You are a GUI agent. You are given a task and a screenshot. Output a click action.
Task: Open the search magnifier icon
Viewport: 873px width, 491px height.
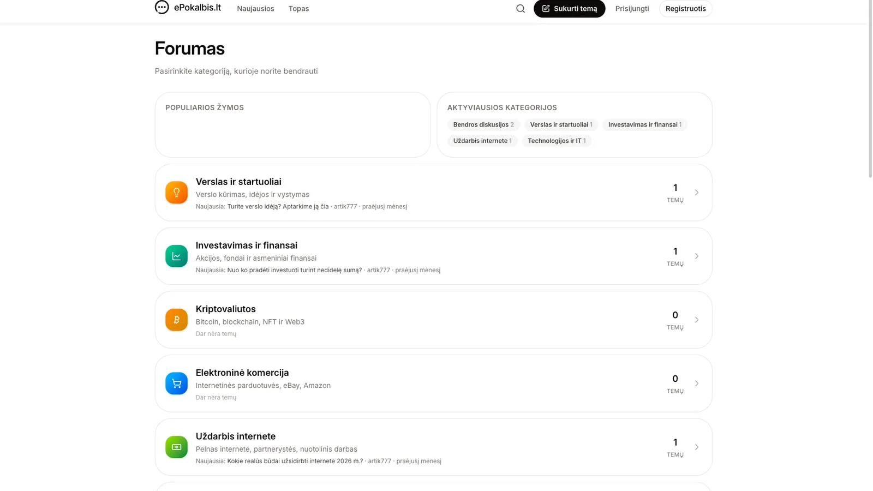click(521, 9)
